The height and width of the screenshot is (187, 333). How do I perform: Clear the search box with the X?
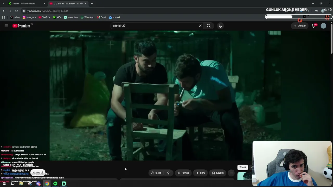click(x=200, y=26)
